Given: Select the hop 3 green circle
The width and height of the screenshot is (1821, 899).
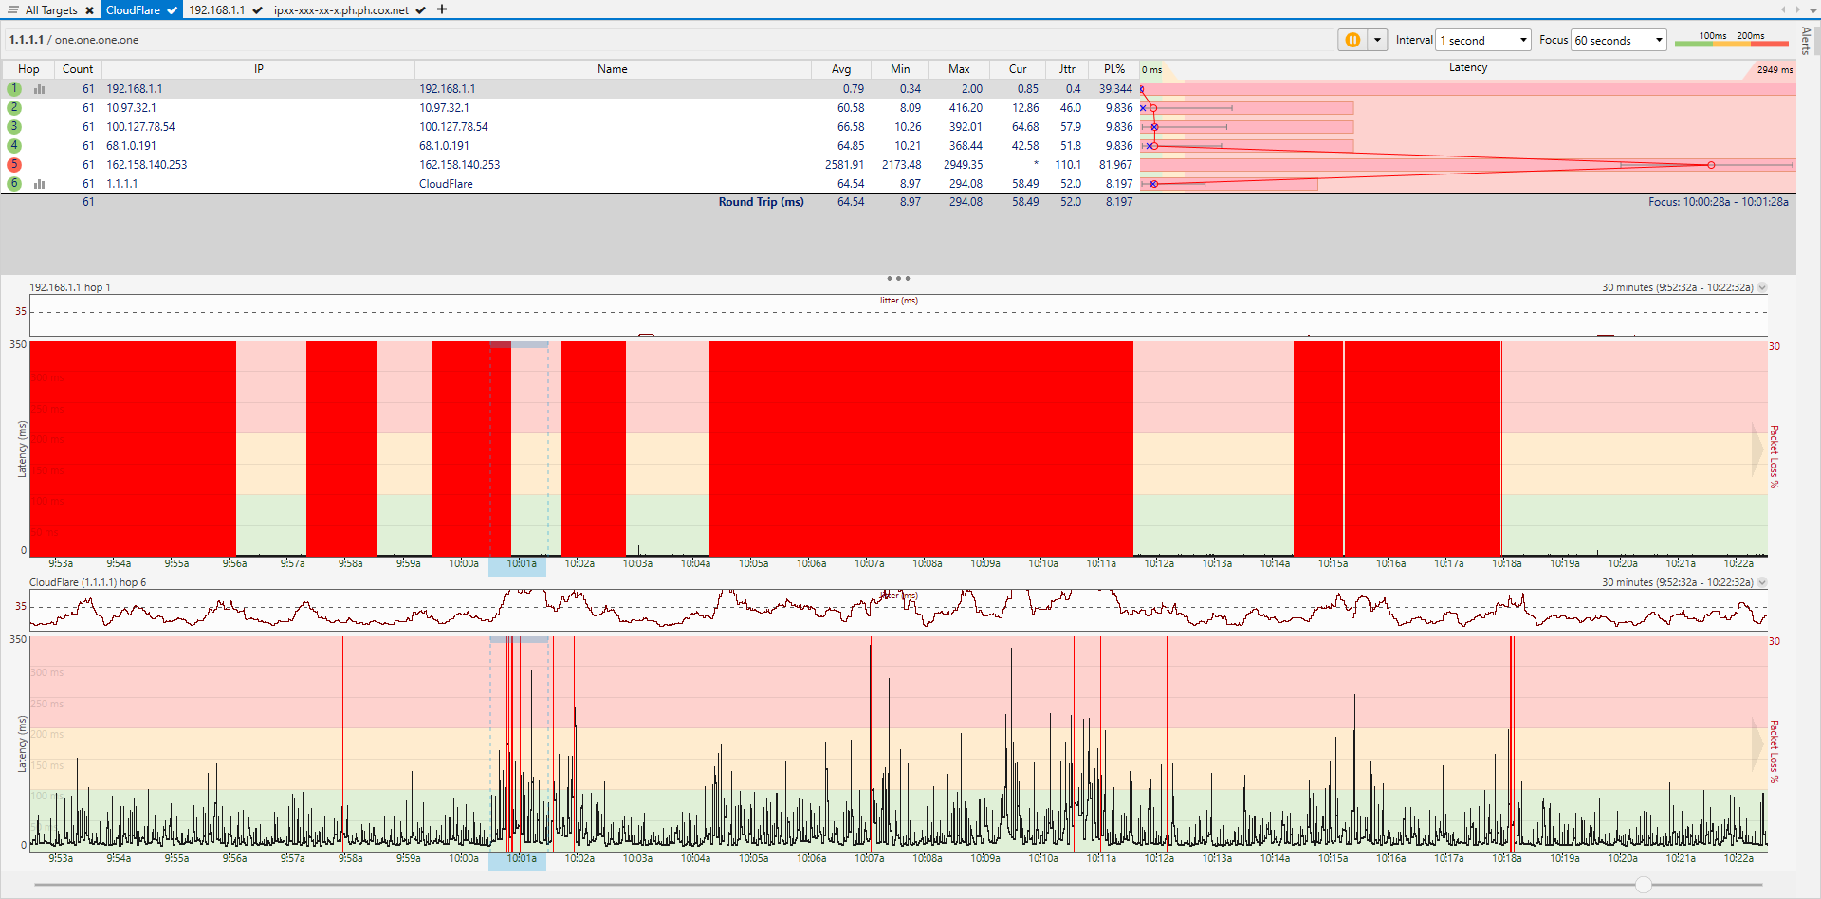Looking at the screenshot, I should (14, 126).
